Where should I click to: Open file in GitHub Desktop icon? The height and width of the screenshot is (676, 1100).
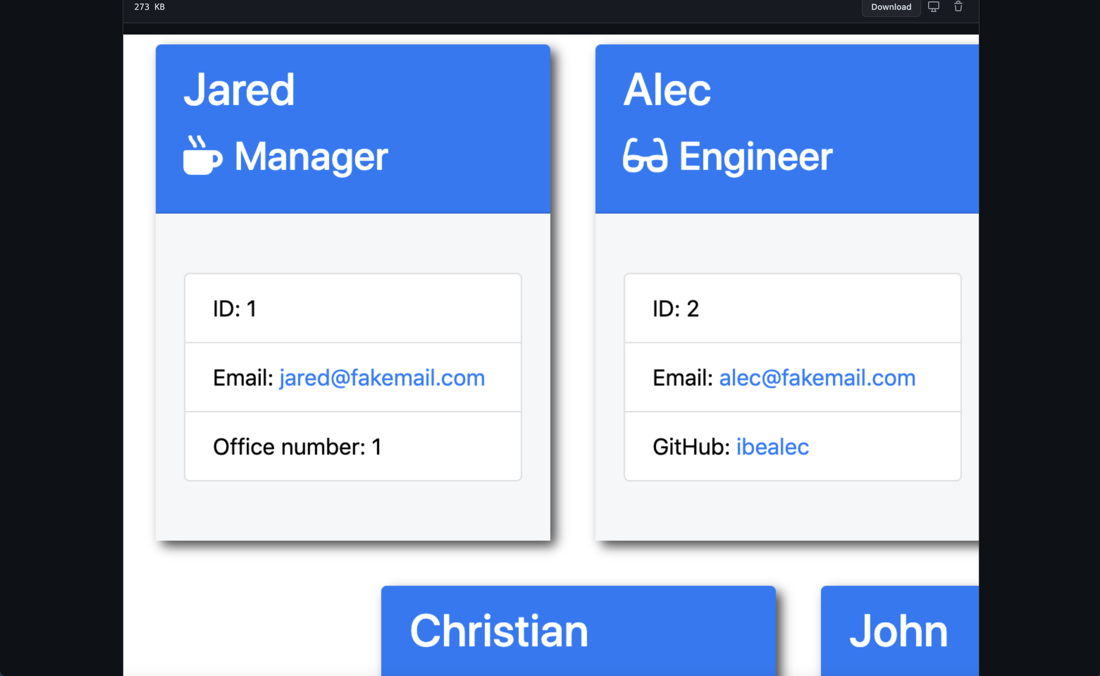[934, 7]
